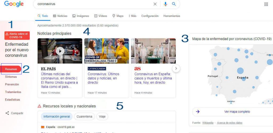The height and width of the screenshot is (133, 273).
Task: Select the Viaje chip
Action: pos(102,117)
